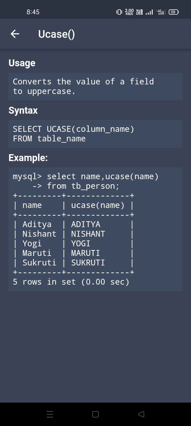Tap the mysql select query line

pos(85,177)
